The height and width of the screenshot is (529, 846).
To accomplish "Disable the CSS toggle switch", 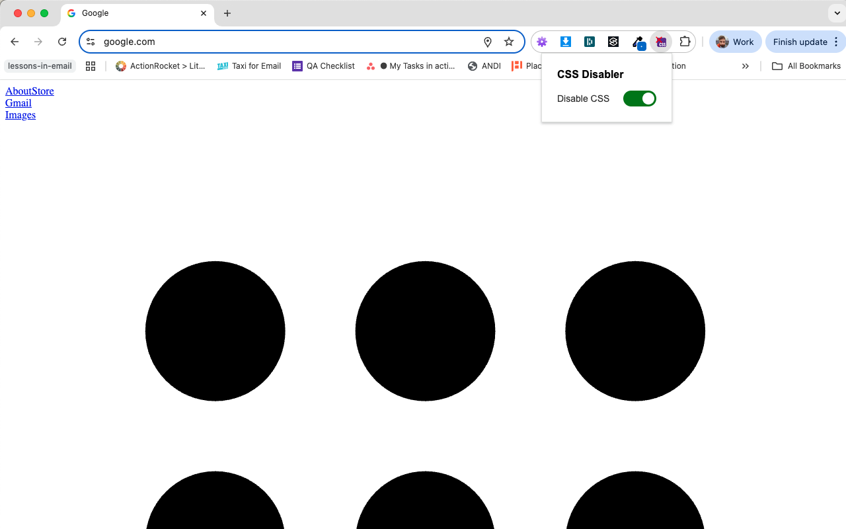I will coord(639,99).
